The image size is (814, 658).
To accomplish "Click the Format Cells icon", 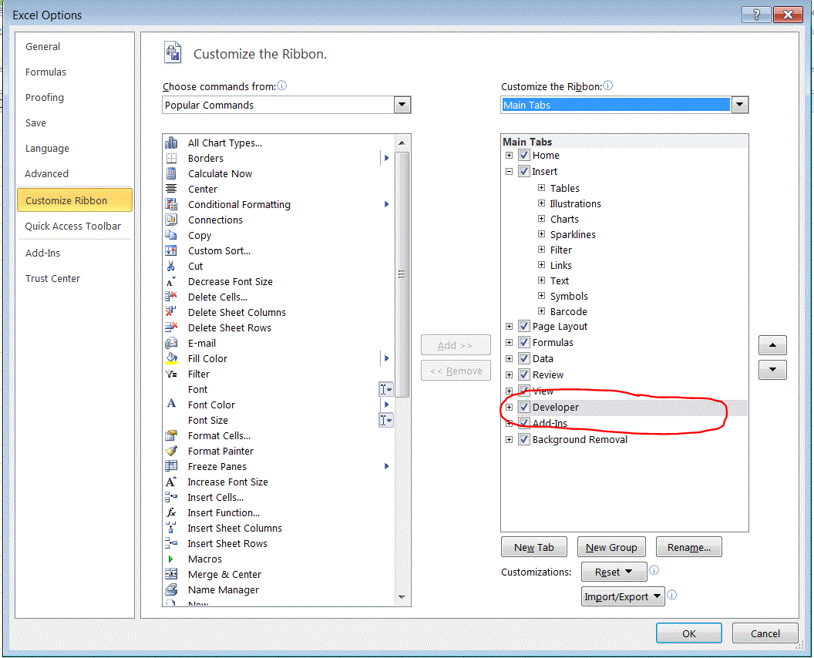I will tap(171, 435).
